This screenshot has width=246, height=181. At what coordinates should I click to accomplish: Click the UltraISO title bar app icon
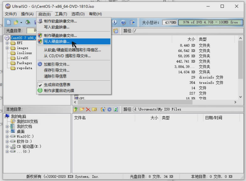click(8, 6)
